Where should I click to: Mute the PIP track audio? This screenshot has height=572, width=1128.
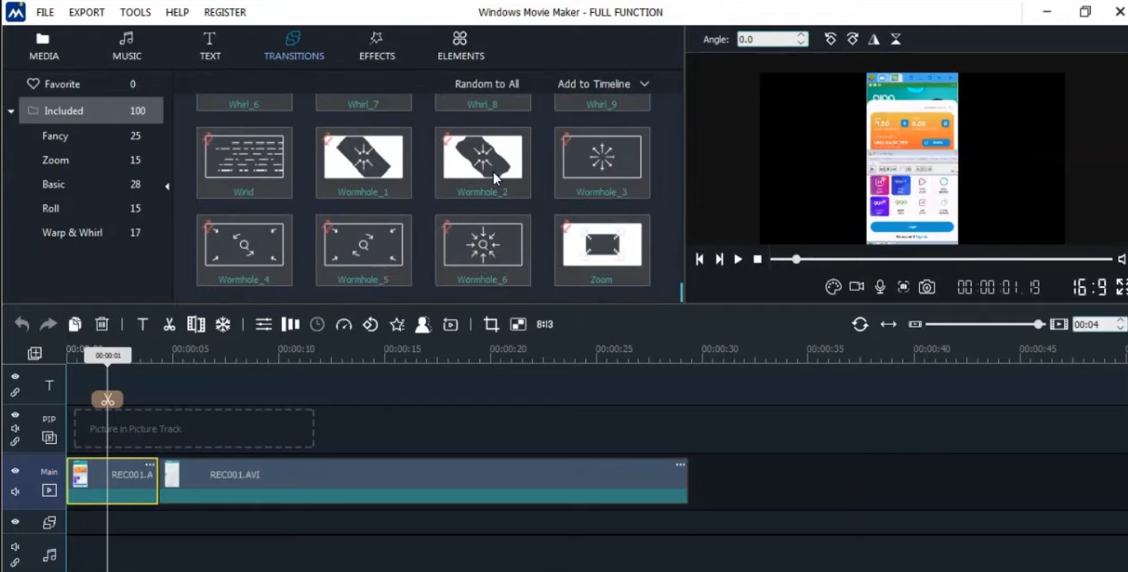pos(15,428)
